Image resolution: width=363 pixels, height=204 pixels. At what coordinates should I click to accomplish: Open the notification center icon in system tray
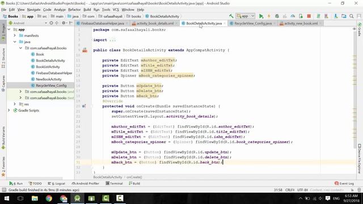327,198
